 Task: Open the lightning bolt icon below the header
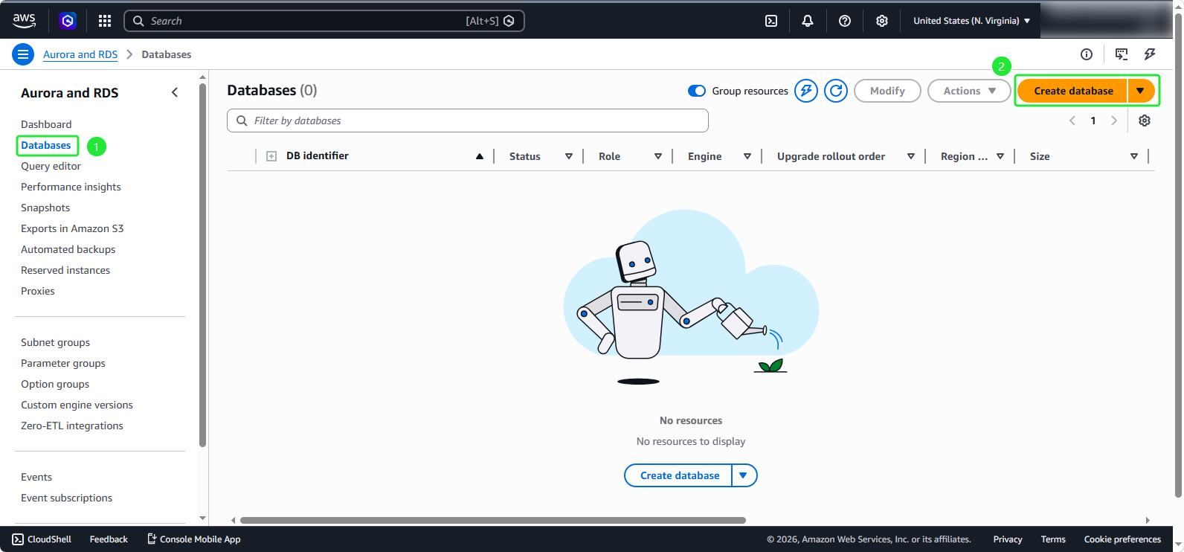tap(1150, 54)
